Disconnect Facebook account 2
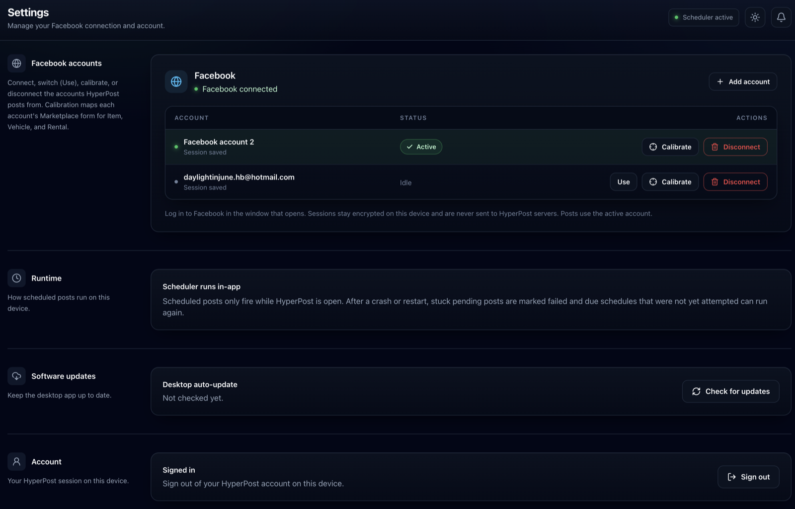The height and width of the screenshot is (509, 795). pyautogui.click(x=735, y=147)
